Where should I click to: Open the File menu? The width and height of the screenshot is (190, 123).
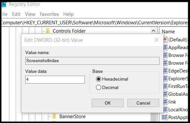4,14
